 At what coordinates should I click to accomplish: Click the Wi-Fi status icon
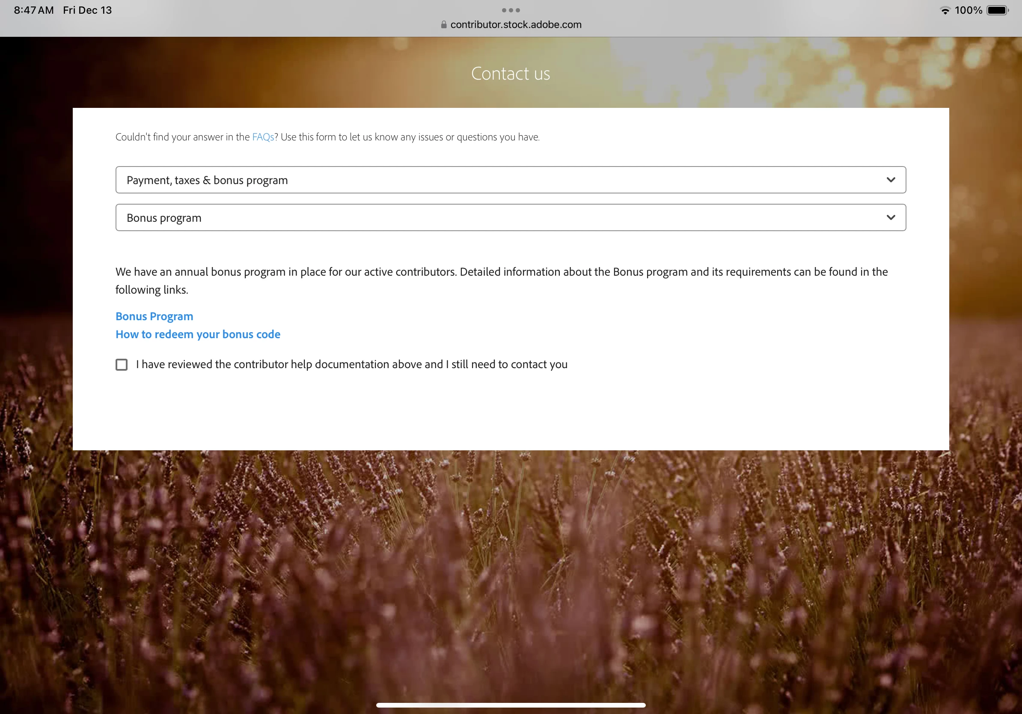[945, 11]
